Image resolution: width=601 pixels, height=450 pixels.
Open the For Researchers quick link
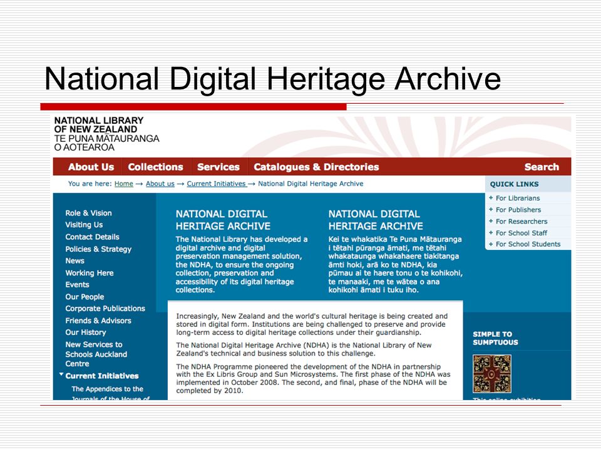click(x=521, y=221)
